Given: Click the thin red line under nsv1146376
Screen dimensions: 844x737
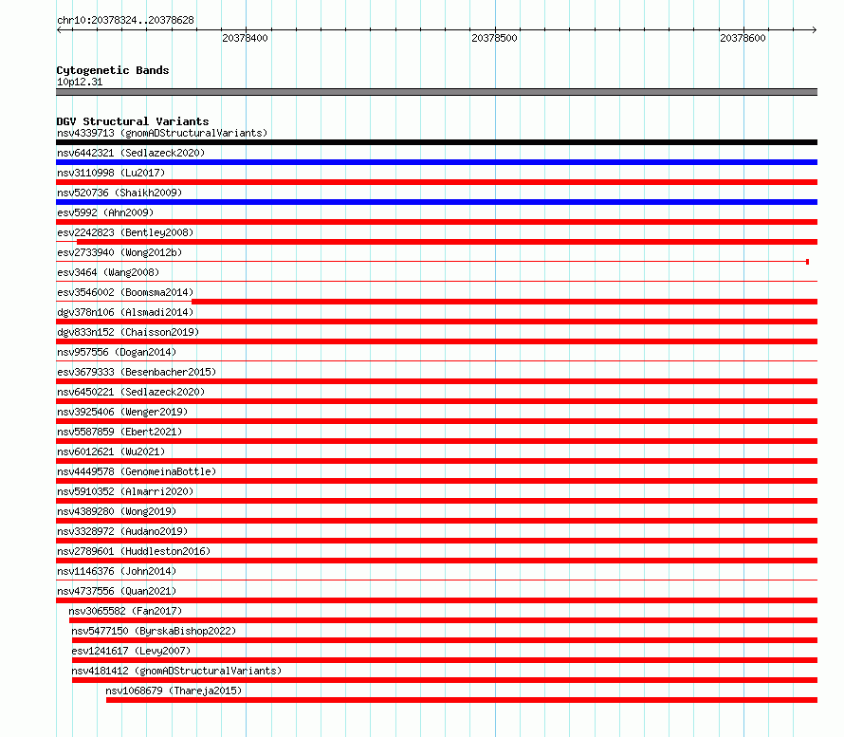Looking at the screenshot, I should [x=436, y=580].
